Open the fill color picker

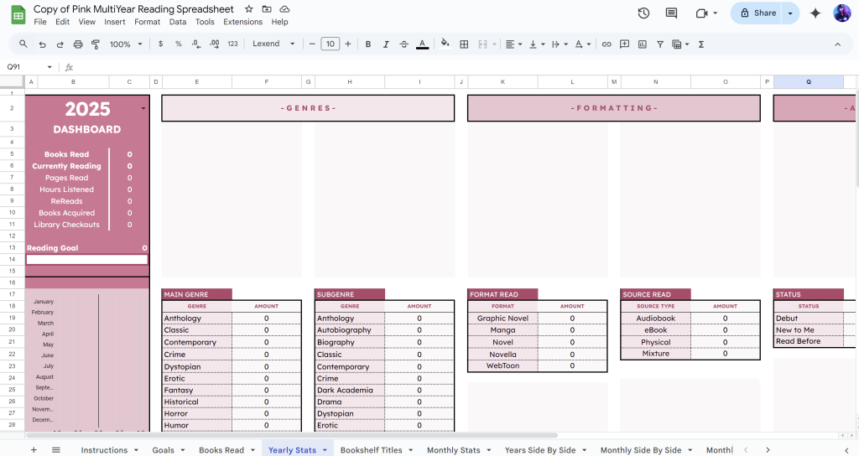[x=445, y=44]
